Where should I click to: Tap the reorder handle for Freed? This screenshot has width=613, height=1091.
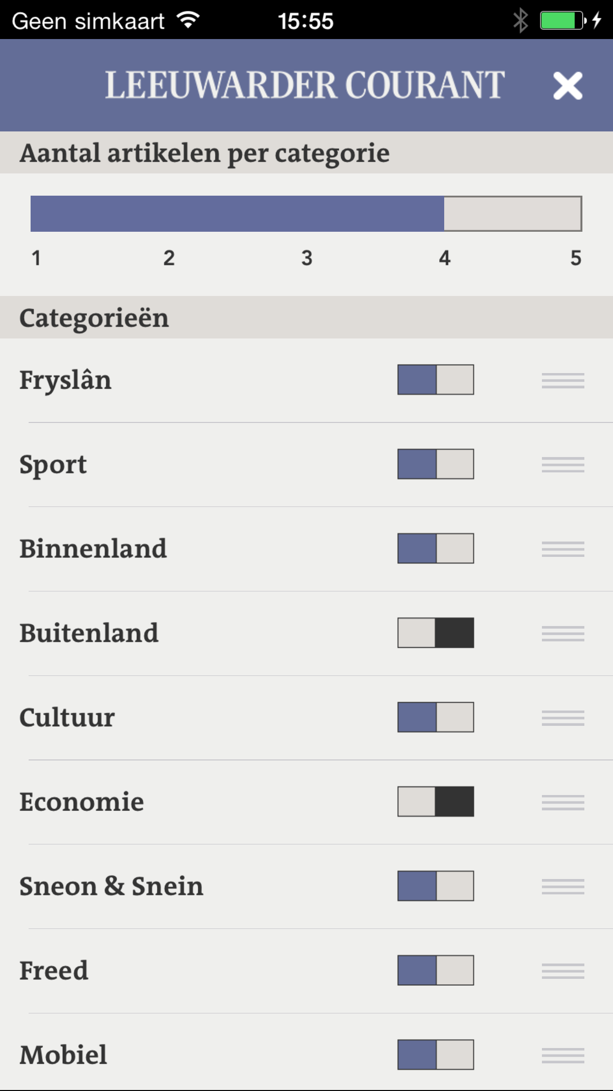563,971
